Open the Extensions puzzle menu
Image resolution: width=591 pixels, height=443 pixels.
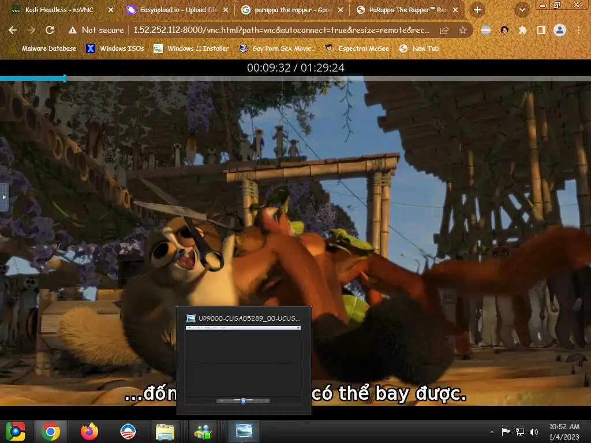tap(522, 30)
